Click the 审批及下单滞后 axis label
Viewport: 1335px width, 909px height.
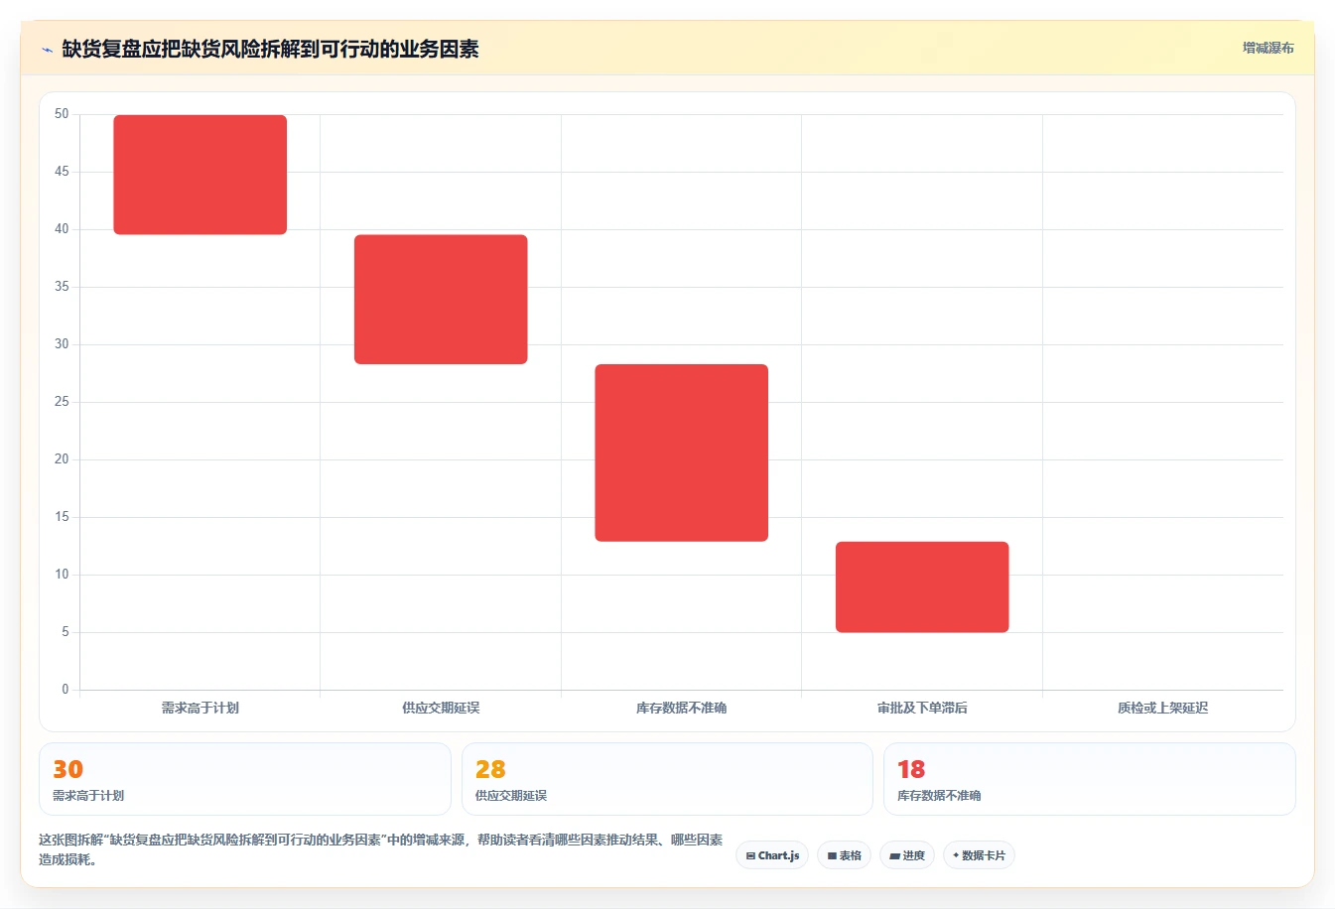point(922,708)
